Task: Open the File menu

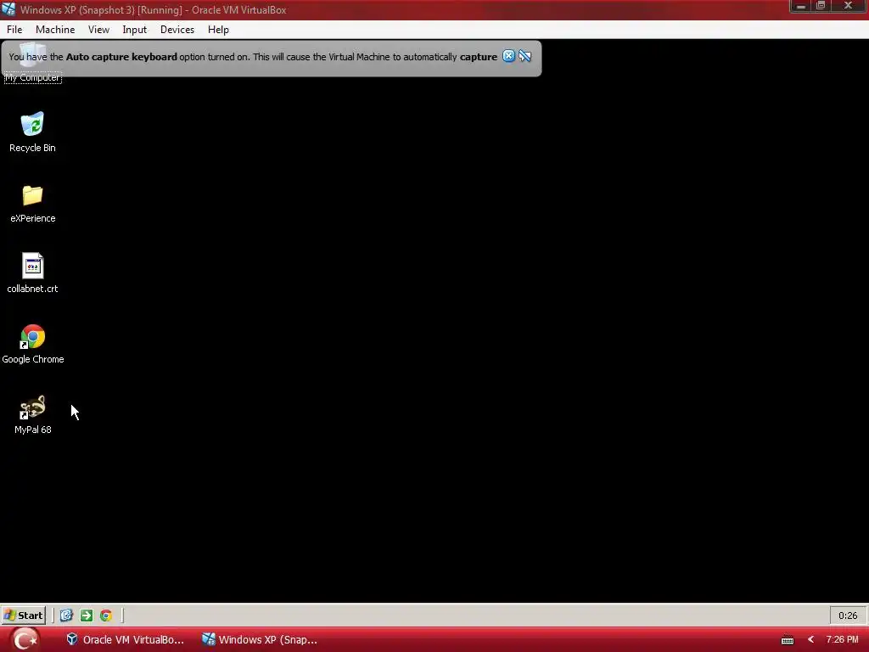Action: pyautogui.click(x=14, y=30)
